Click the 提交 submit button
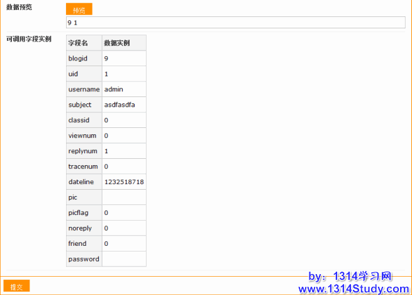The width and height of the screenshot is (412, 295). 16,286
